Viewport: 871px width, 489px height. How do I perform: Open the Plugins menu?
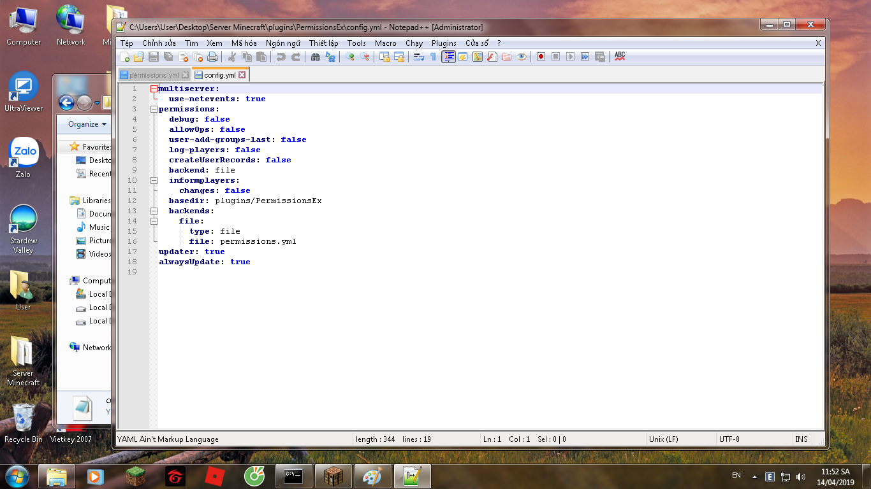point(444,43)
